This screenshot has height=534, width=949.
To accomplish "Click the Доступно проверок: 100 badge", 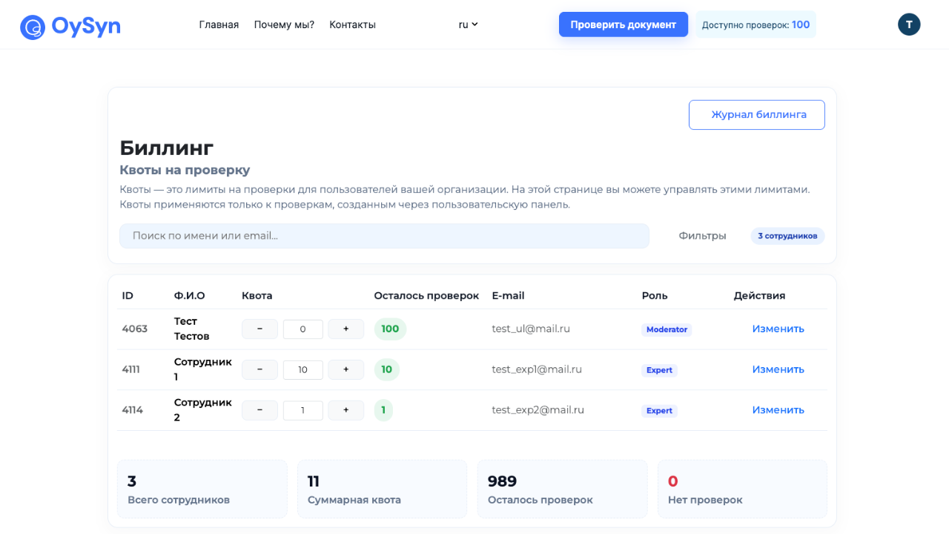I will (x=755, y=24).
